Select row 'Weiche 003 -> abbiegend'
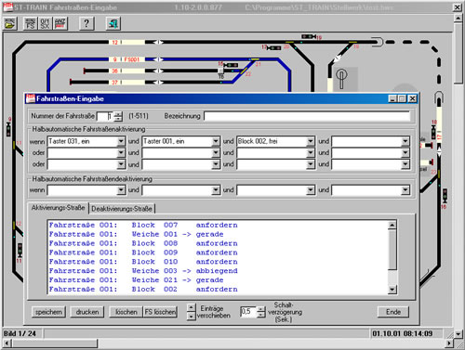The image size is (465, 350). 143,271
